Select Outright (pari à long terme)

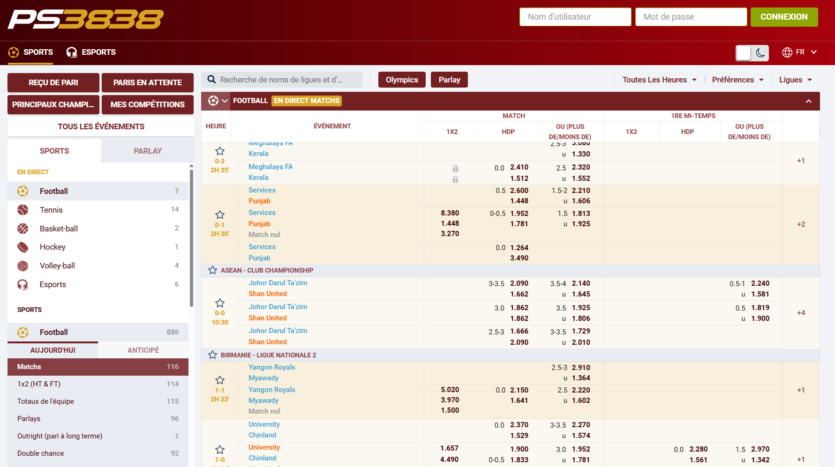(98, 436)
